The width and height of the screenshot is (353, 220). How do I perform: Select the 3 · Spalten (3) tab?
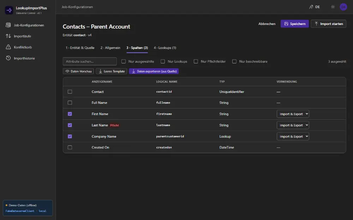[137, 48]
